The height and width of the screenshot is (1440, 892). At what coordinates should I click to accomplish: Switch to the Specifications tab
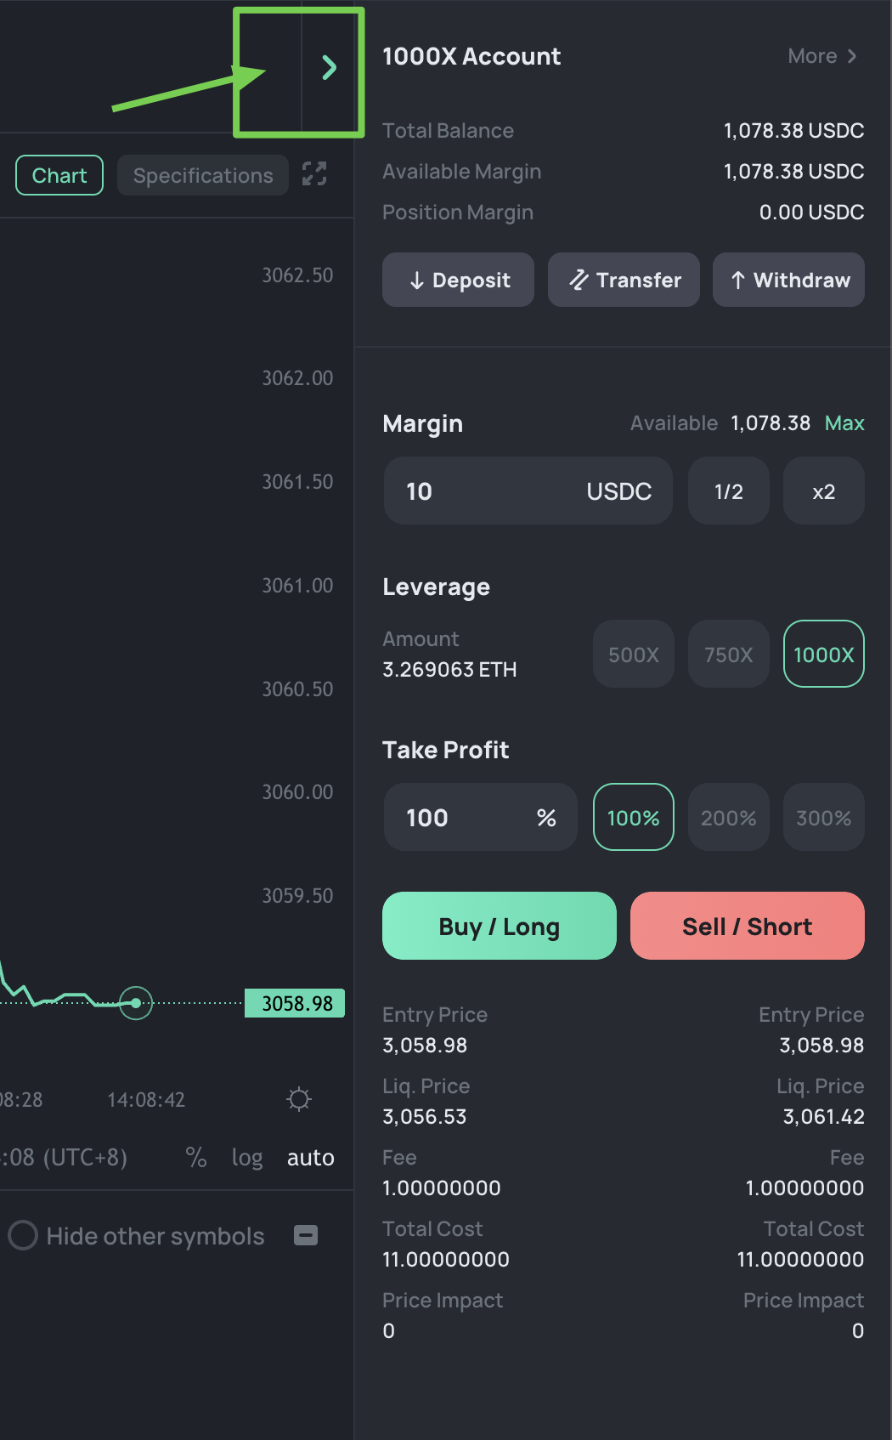pyautogui.click(x=203, y=175)
